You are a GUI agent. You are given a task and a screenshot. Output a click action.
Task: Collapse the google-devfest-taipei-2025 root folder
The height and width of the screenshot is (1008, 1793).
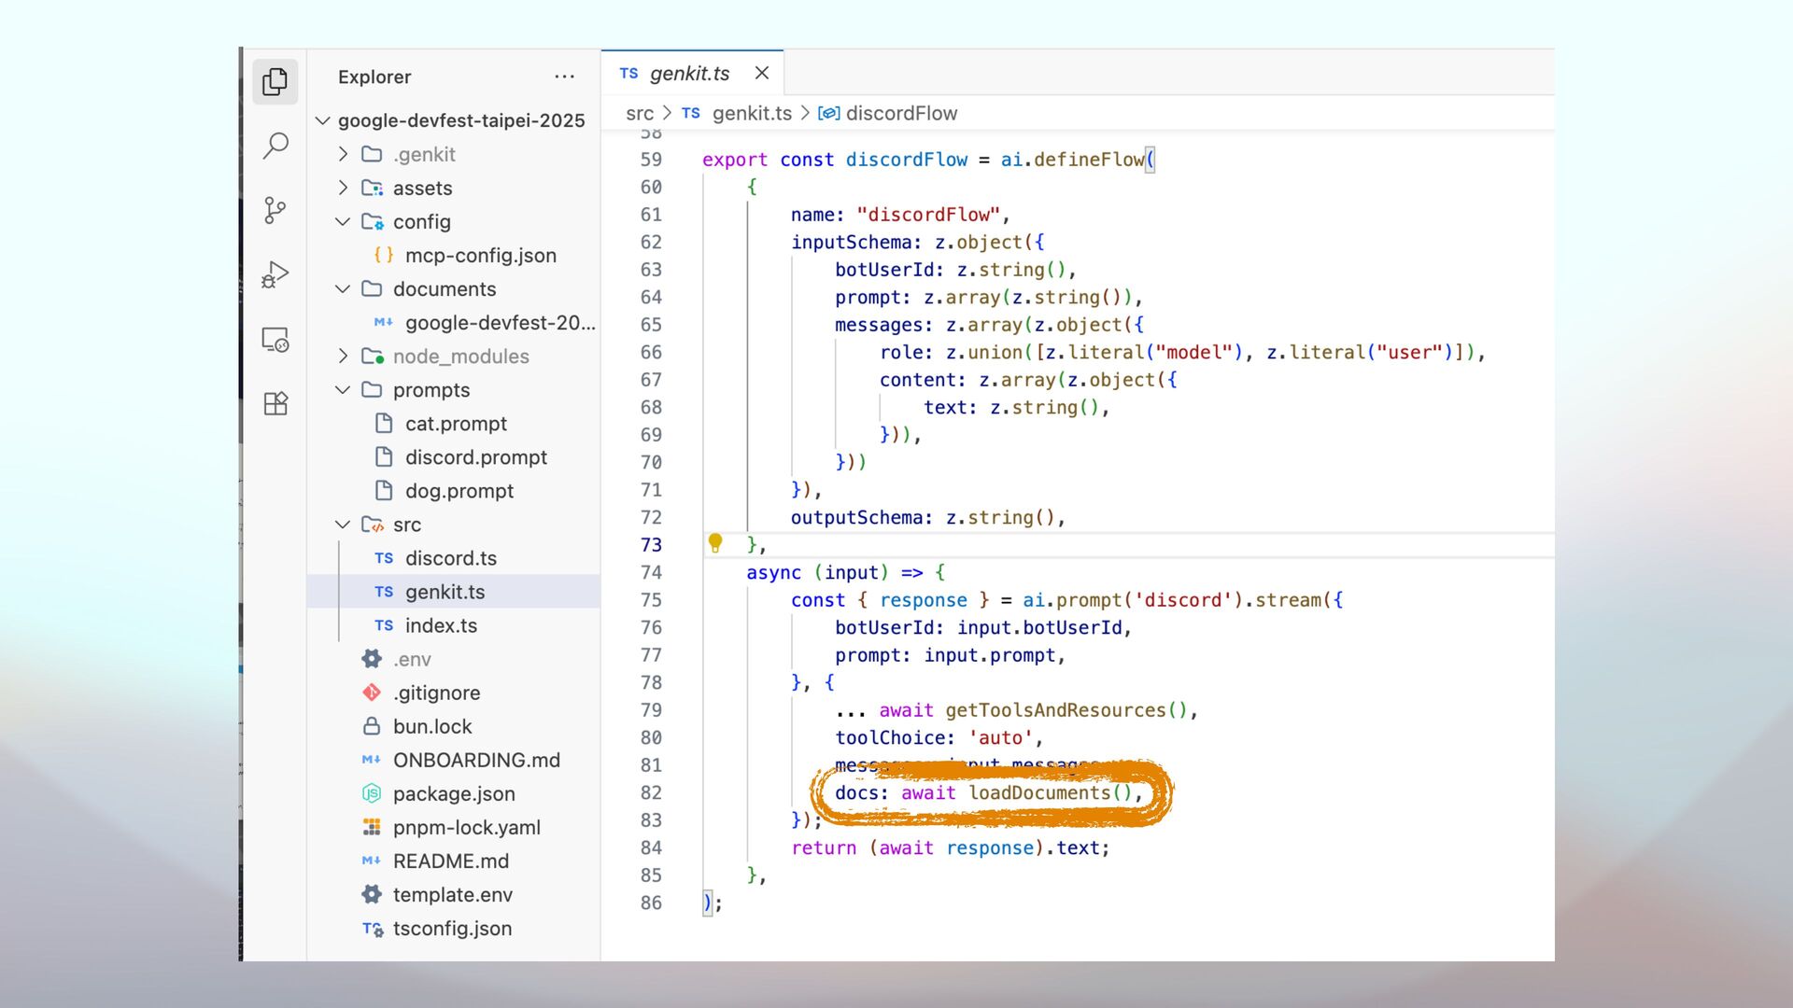tap(323, 120)
